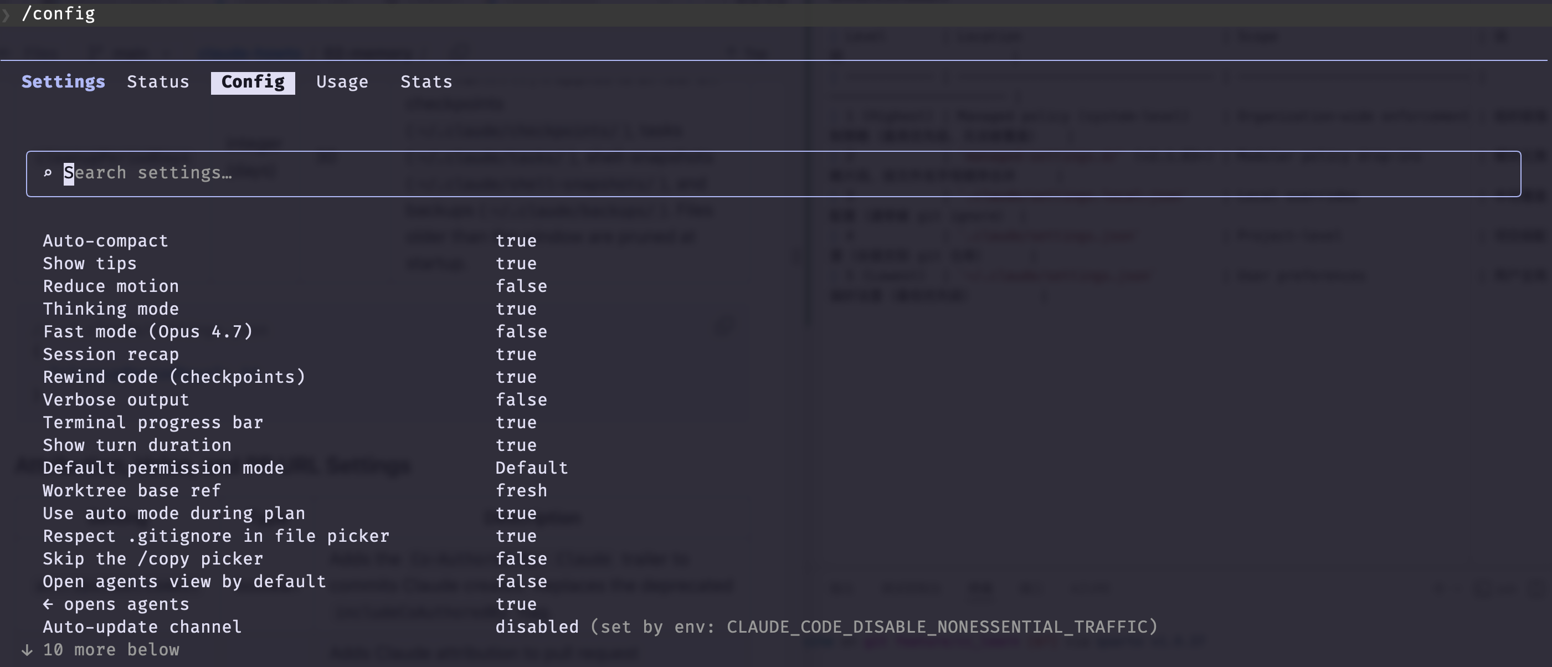The image size is (1552, 667).
Task: Switch to the Status tab
Action: click(x=158, y=82)
